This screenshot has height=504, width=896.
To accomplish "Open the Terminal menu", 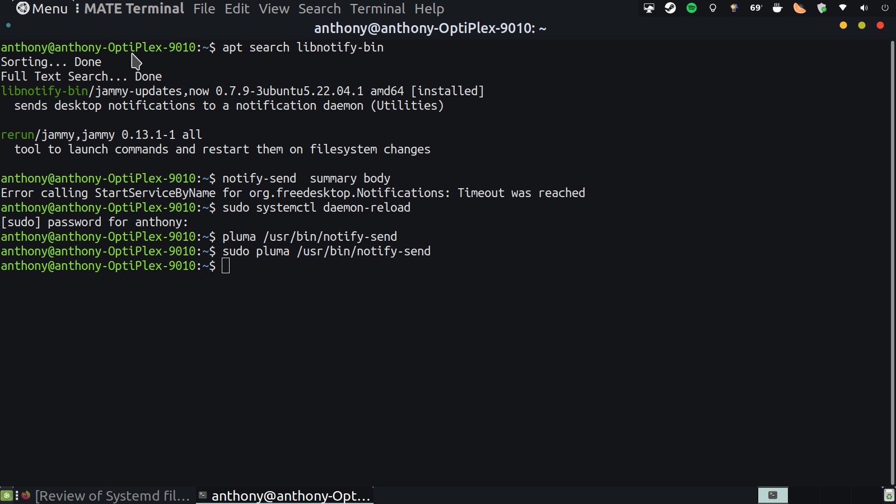I will pos(377,8).
